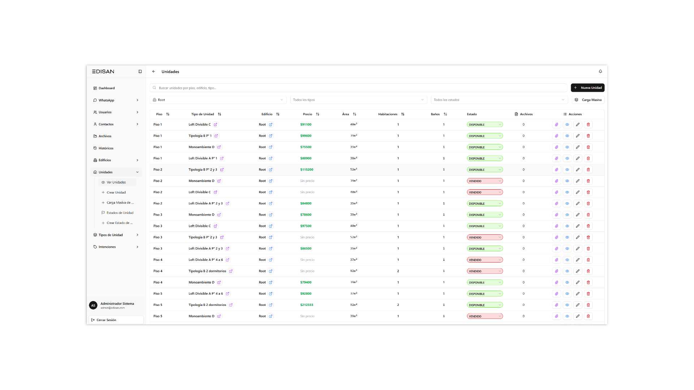Image resolution: width=694 pixels, height=390 pixels.
Task: Open external link beside Loft Divisible C
Action: [x=215, y=125]
